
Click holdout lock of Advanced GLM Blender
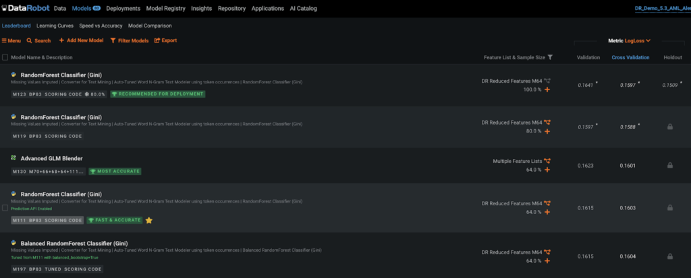[670, 166]
